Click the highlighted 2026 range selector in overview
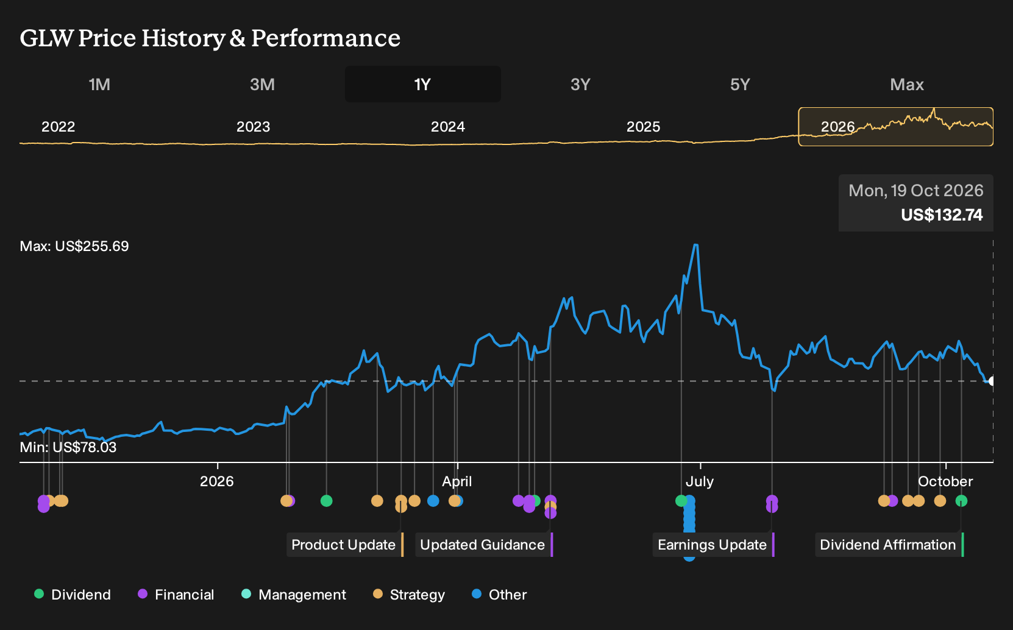This screenshot has width=1013, height=630. (x=895, y=127)
